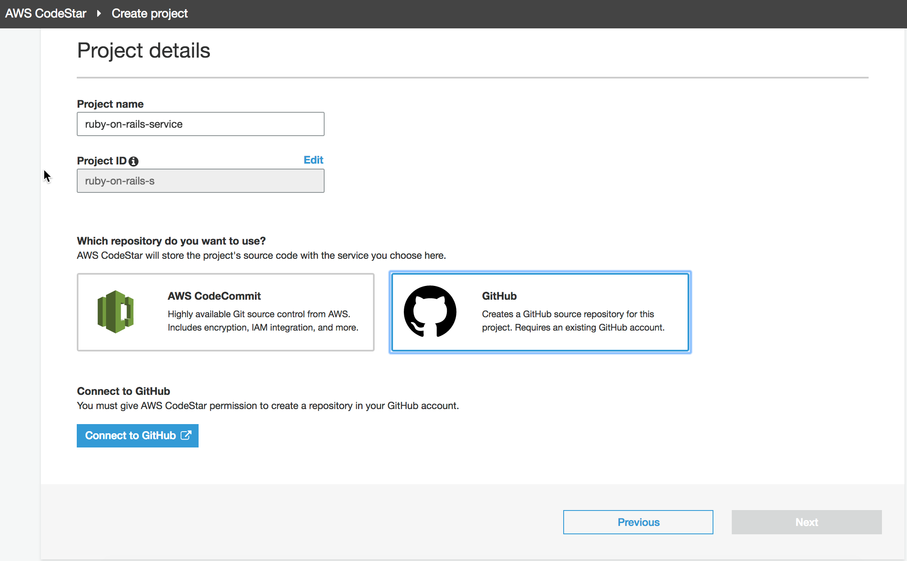
Task: Click the Previous button
Action: [x=638, y=522]
